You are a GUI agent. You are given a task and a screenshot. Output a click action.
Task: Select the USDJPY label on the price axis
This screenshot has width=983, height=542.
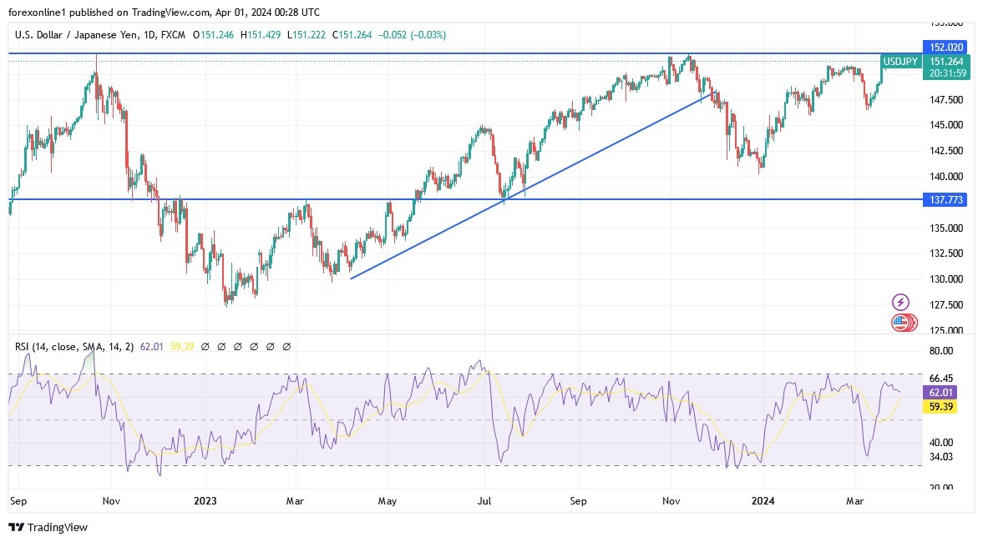pos(900,62)
